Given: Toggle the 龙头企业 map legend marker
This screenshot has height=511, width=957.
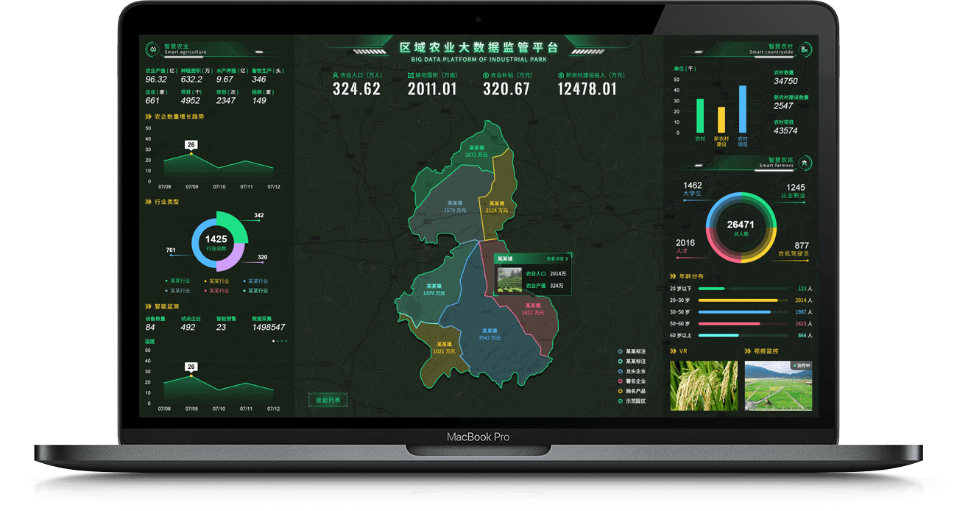Looking at the screenshot, I should [621, 371].
